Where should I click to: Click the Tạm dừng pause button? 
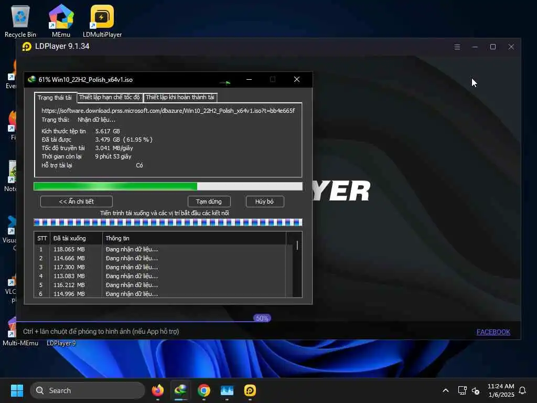[x=209, y=201]
